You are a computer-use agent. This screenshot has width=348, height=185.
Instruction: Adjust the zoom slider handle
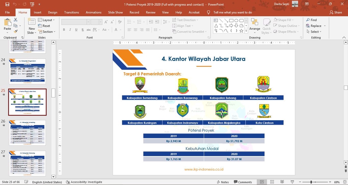click(311, 182)
